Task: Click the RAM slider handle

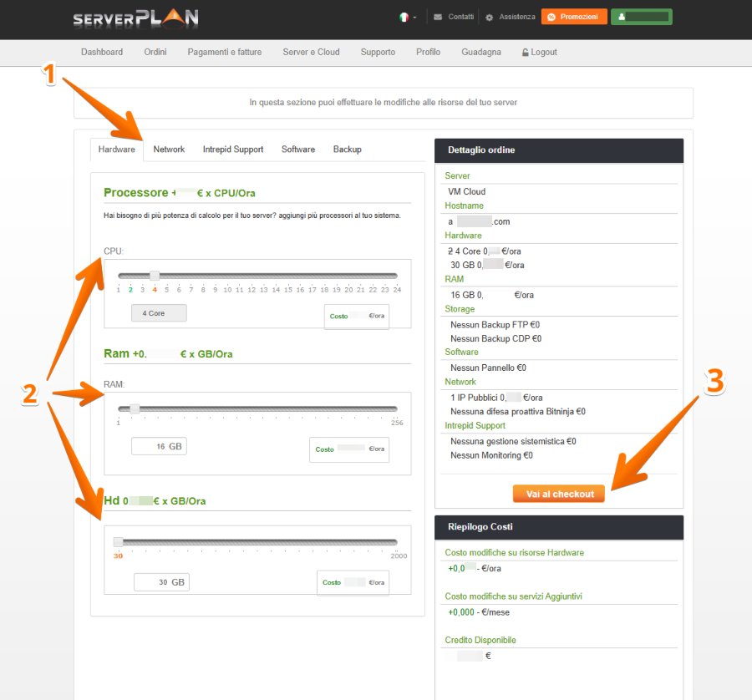Action: (135, 408)
